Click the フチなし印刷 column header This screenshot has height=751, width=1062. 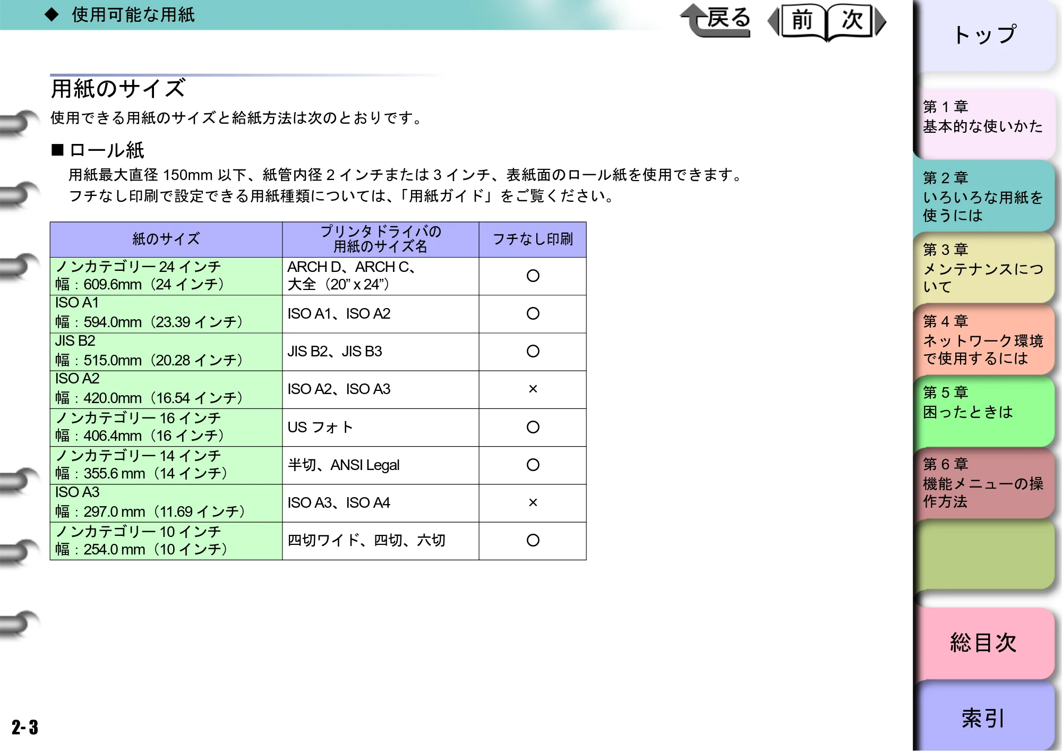(533, 240)
